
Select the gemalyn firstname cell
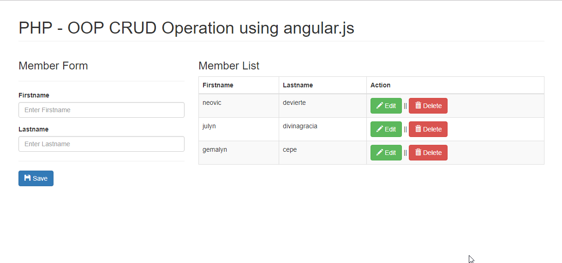[239, 153]
